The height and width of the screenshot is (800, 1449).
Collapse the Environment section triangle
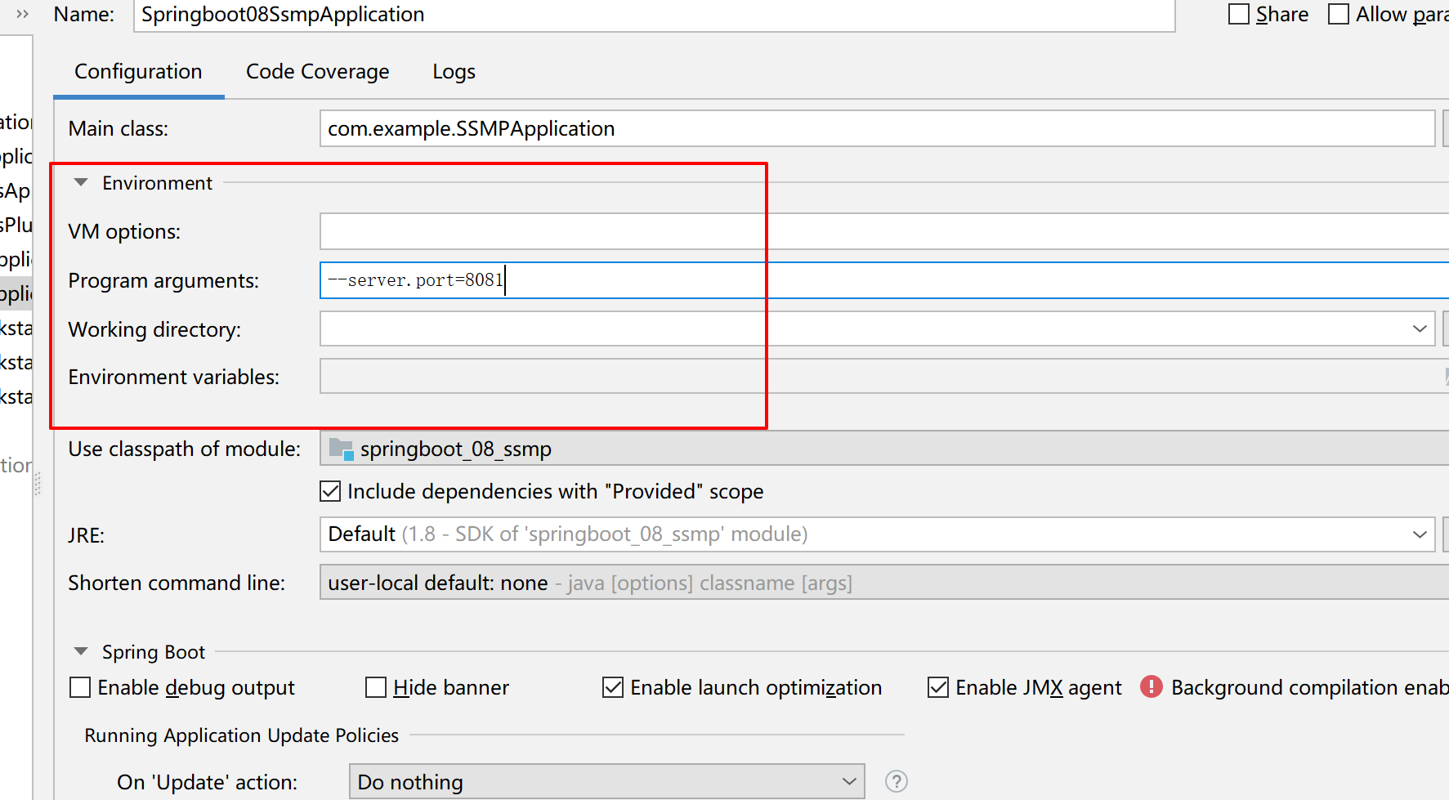(81, 182)
